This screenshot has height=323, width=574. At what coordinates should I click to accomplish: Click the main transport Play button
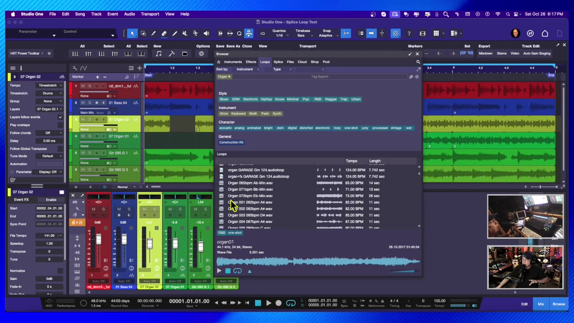coord(268,303)
